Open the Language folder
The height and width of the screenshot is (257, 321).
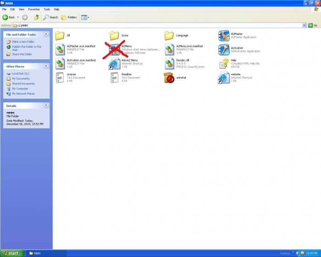[169, 36]
